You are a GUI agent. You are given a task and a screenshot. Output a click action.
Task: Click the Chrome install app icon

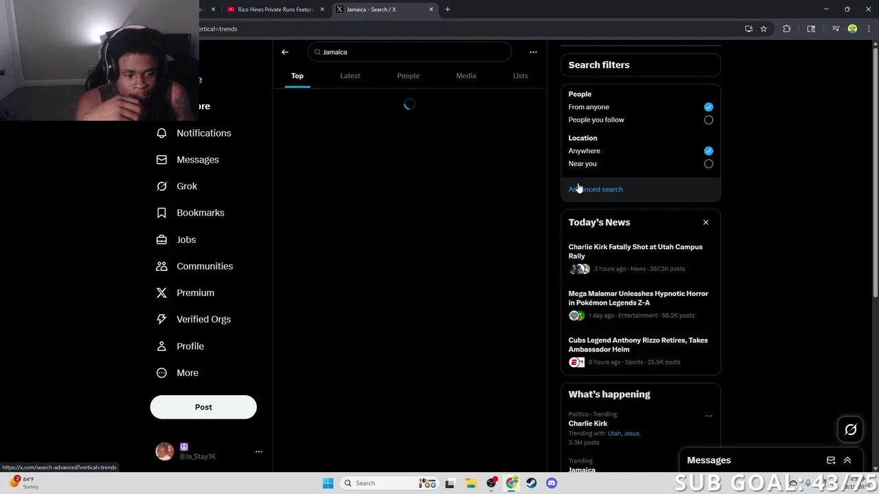749,29
